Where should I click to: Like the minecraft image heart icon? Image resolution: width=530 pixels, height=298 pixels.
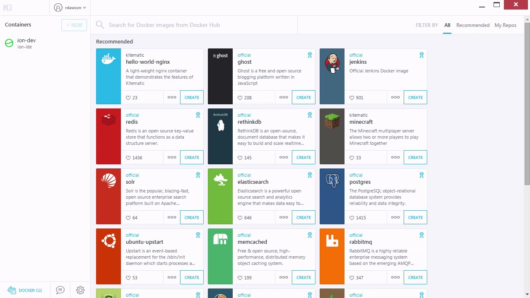point(352,158)
